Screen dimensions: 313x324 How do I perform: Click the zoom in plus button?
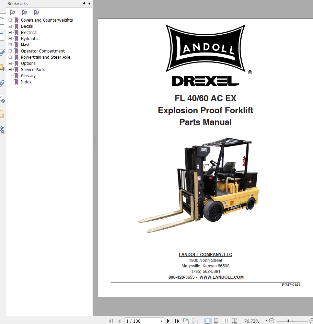[x=311, y=321]
